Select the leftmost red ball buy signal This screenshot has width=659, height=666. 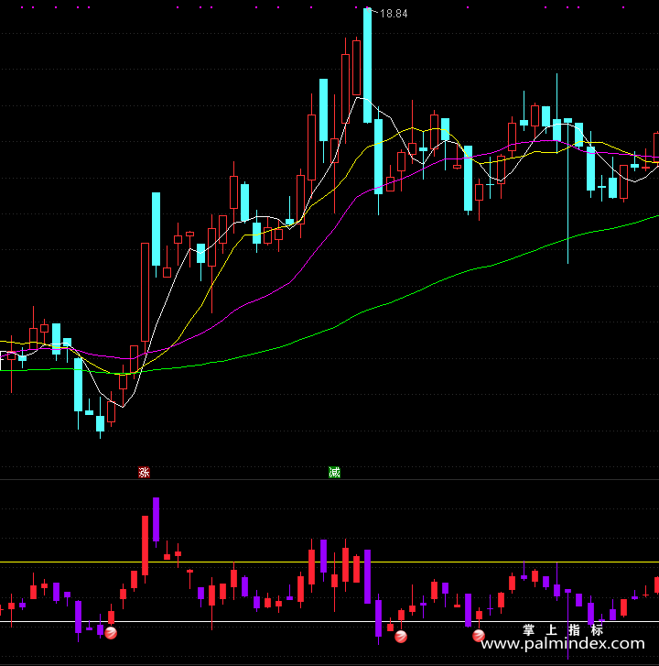click(111, 633)
